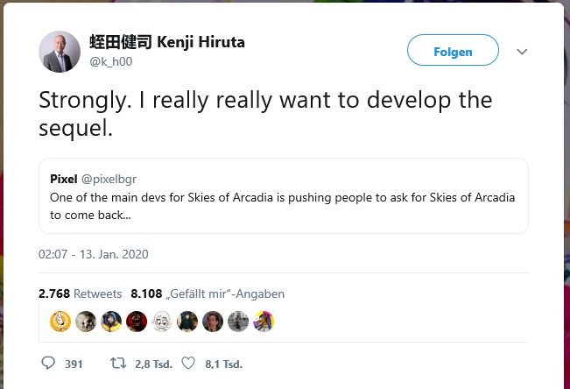570x389 pixels.
Task: Open the @k_h00 handle link
Action: coord(110,60)
